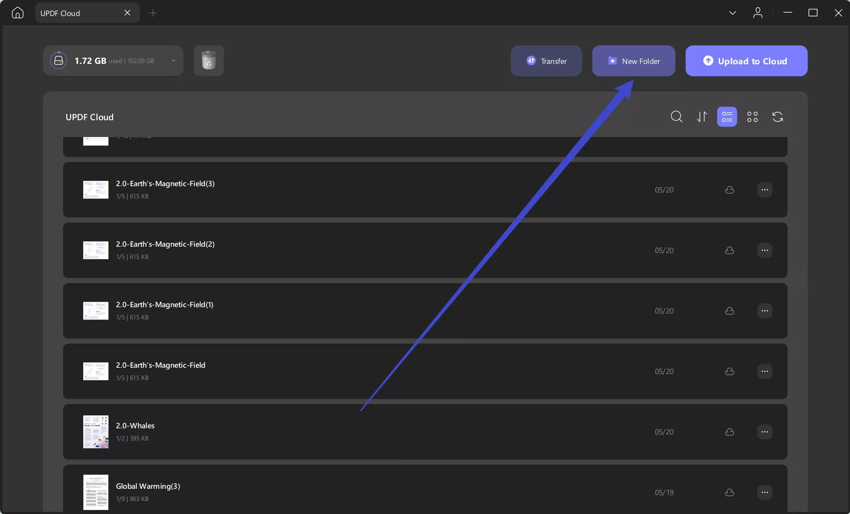The height and width of the screenshot is (514, 850).
Task: Cloud status icon for 2.0-Earth's-Magnetic-Field(3)
Action: click(x=729, y=190)
